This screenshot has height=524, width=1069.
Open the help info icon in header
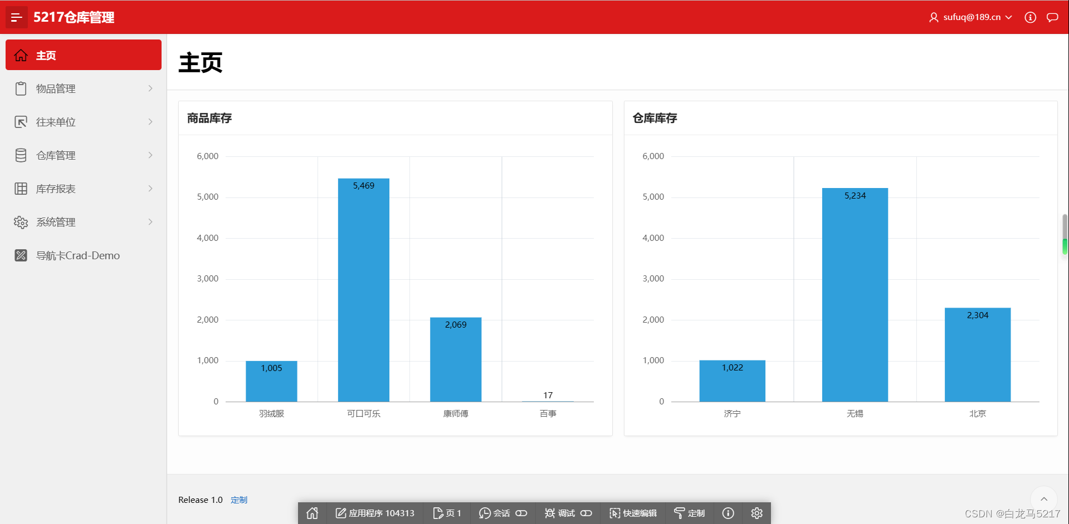pyautogui.click(x=1030, y=17)
